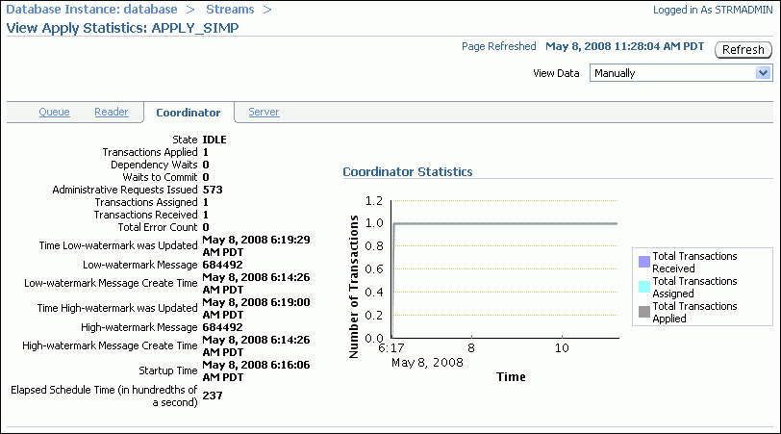The width and height of the screenshot is (781, 434).
Task: Select the Administrative Requests Issued value 573
Action: (213, 190)
